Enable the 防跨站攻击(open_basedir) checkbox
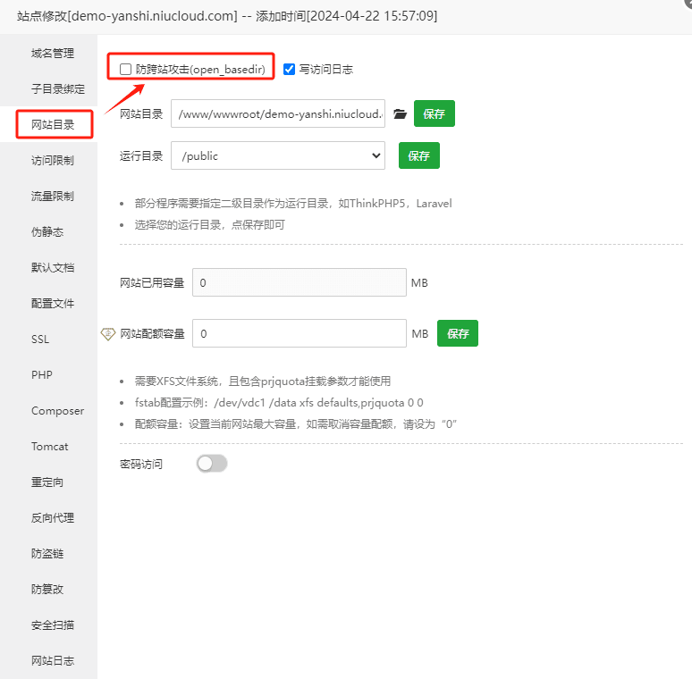The image size is (692, 679). 126,69
